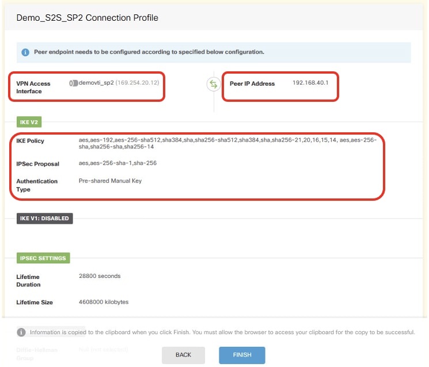Click the FINISH button
This screenshot has width=429, height=367.
242,355
